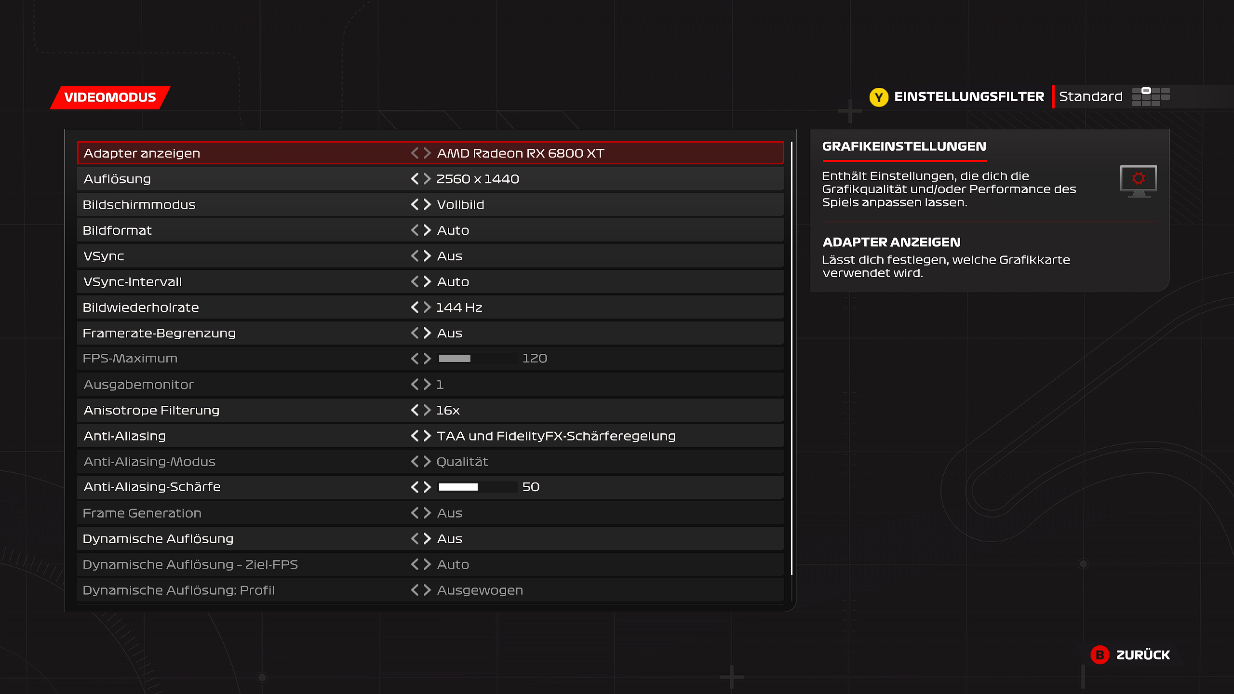
Task: Select the Anti-Aliasing-Schärfe row label
Action: tap(152, 487)
